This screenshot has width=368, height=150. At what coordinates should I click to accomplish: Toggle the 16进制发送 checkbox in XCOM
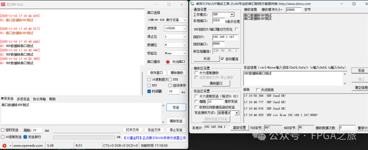tap(3, 137)
